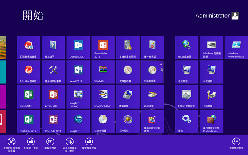Open the Trend Micro subscription account tile
This screenshot has width=248, height=155.
[29, 47]
